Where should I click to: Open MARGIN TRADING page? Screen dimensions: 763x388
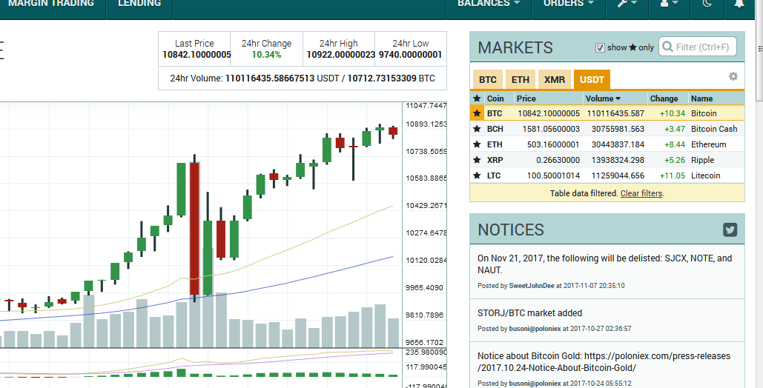pos(51,4)
